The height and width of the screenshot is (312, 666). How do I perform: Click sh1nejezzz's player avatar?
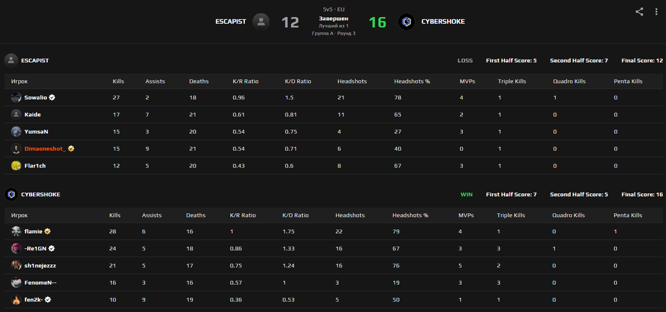point(16,265)
